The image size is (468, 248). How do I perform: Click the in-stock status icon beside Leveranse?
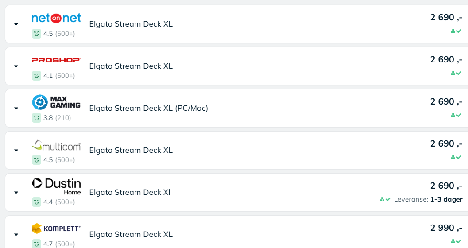(x=385, y=199)
